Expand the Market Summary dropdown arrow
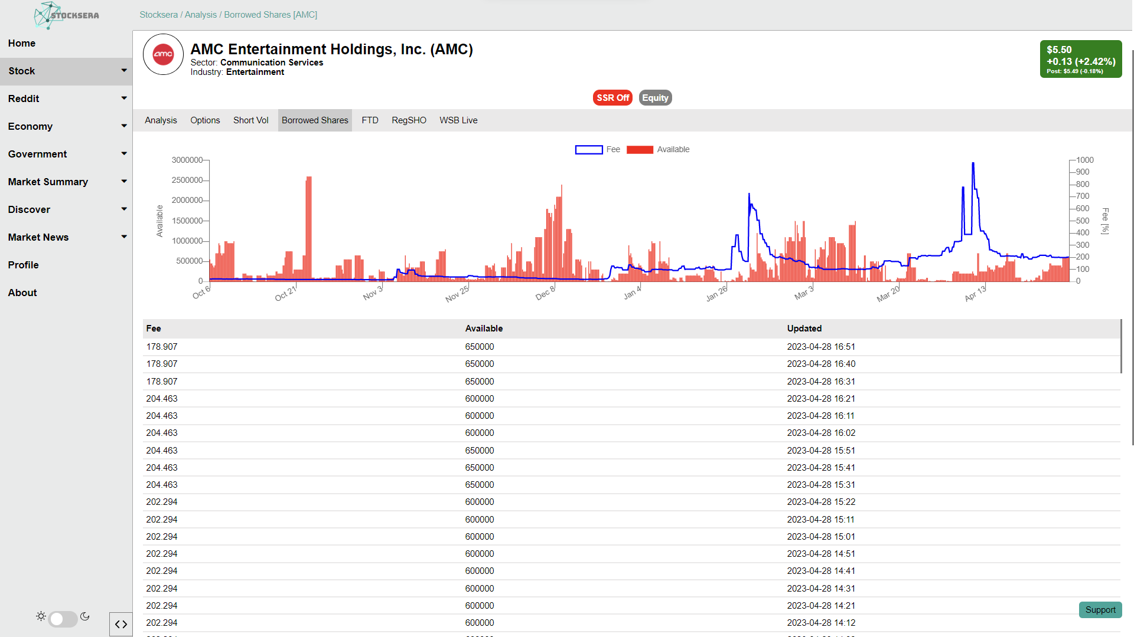The image size is (1134, 637). click(124, 181)
